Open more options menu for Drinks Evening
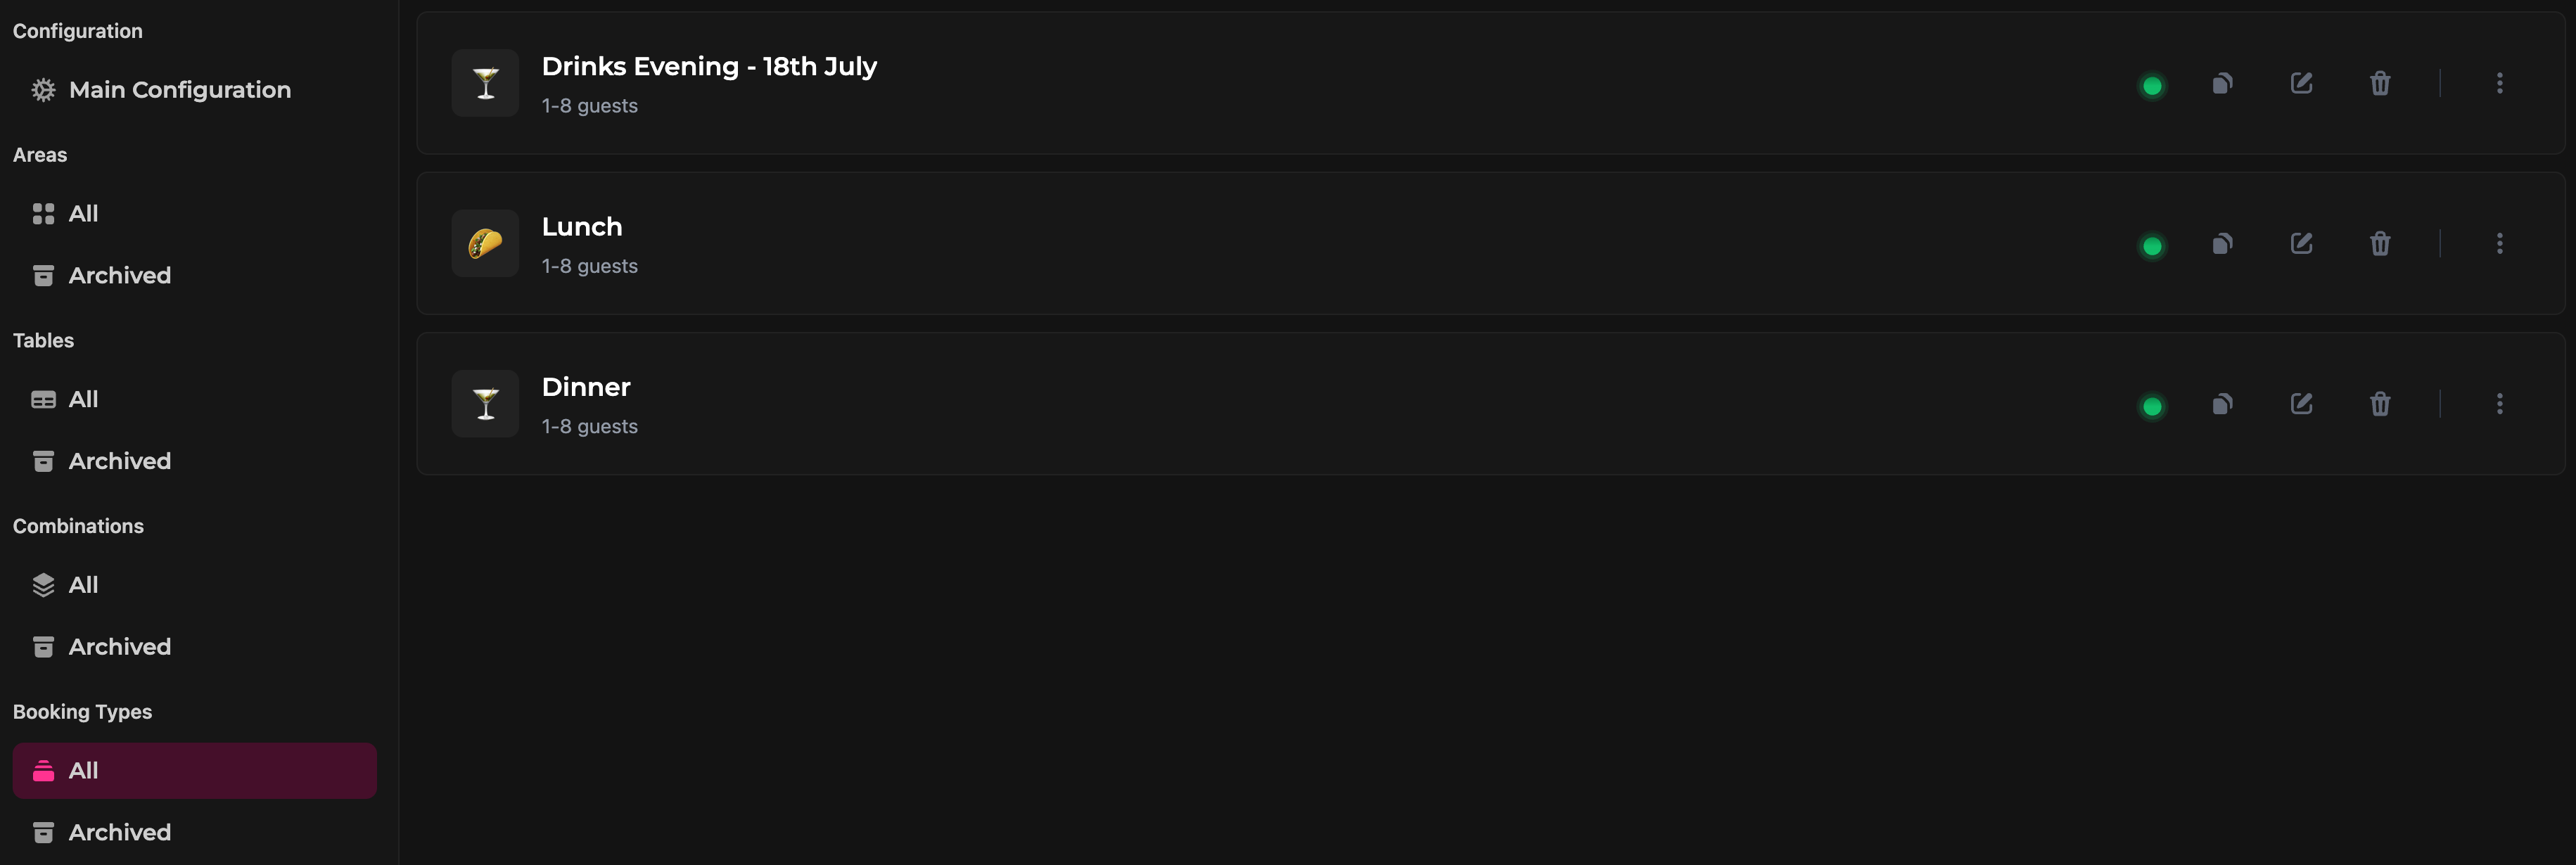Image resolution: width=2576 pixels, height=865 pixels. [x=2499, y=84]
